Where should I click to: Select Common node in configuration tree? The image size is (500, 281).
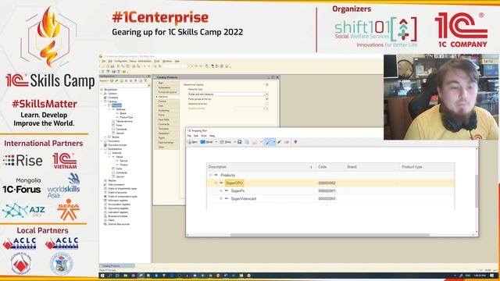[x=112, y=94]
